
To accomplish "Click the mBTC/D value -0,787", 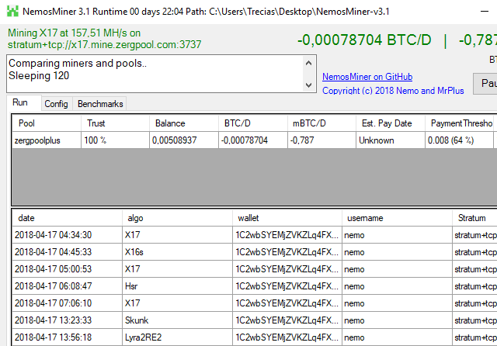I will click(x=321, y=140).
